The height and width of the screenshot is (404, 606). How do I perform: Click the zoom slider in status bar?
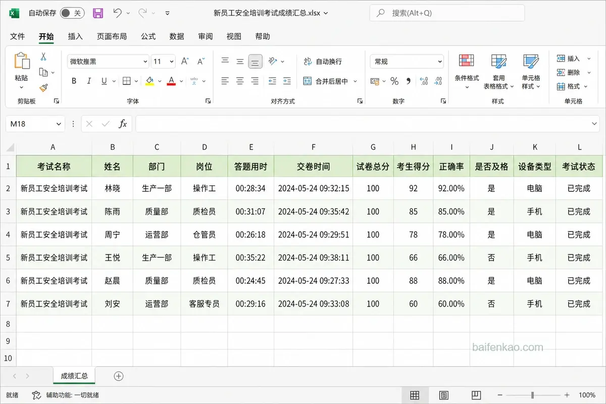[x=533, y=395]
